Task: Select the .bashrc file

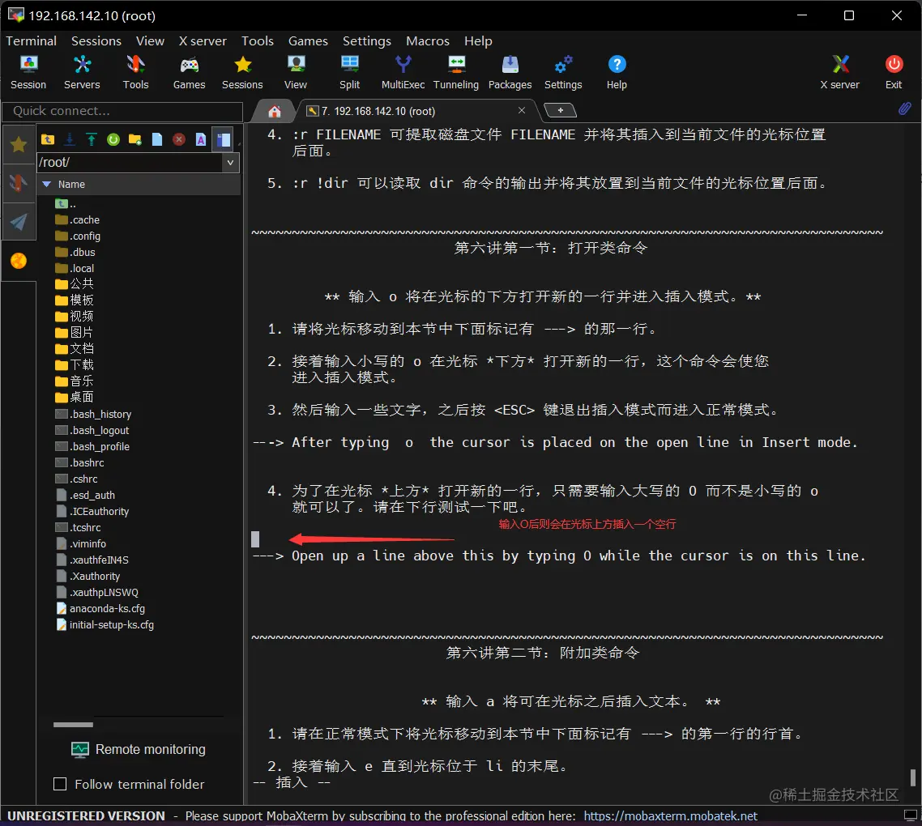Action: [79, 462]
